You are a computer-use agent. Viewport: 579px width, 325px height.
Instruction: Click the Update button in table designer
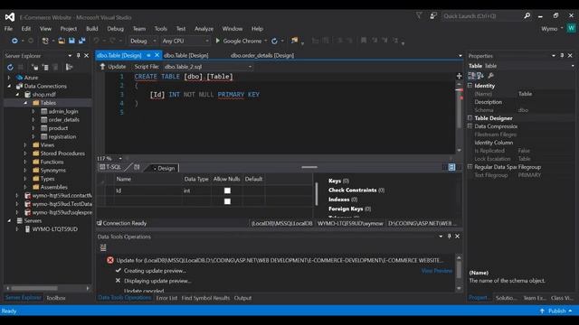113,66
